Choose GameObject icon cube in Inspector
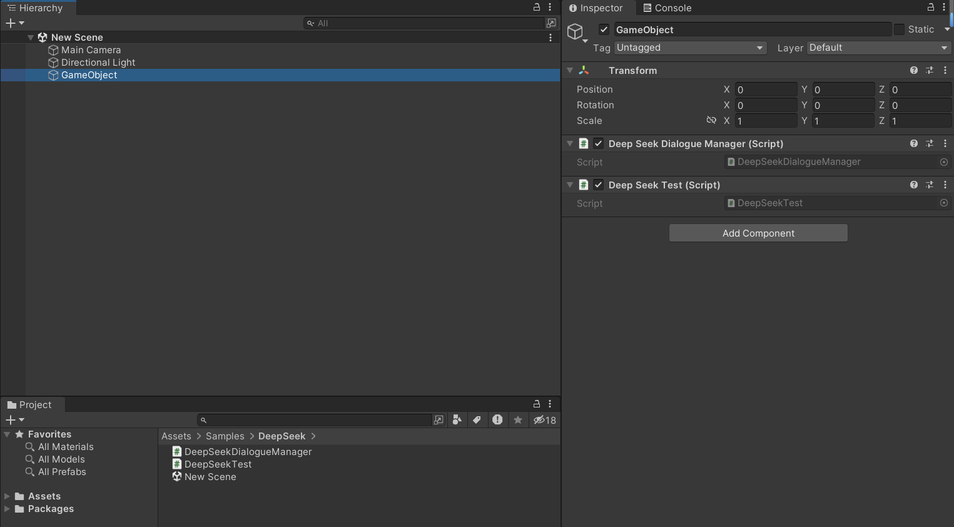This screenshot has width=954, height=527. (x=576, y=31)
